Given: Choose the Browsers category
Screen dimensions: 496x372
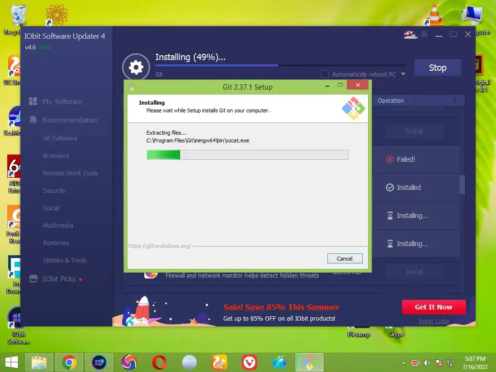Looking at the screenshot, I should click(56, 155).
